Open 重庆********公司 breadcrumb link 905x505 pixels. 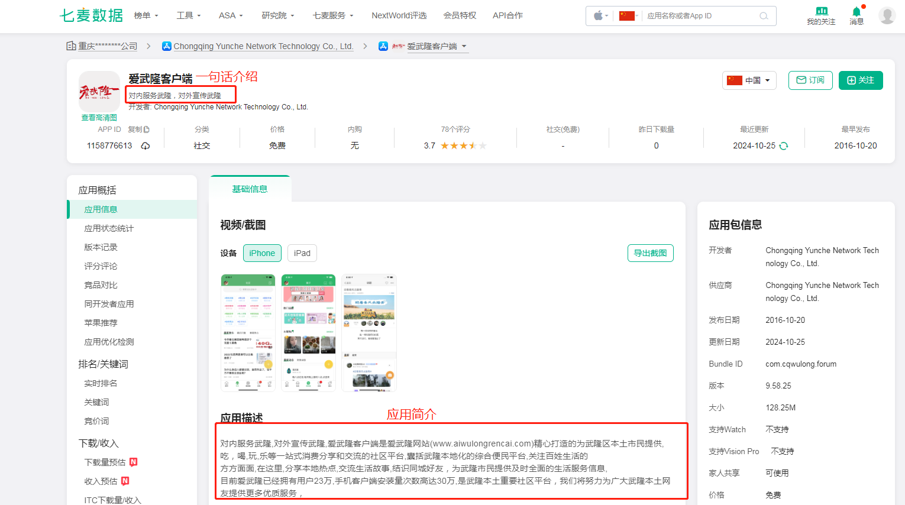(x=108, y=46)
